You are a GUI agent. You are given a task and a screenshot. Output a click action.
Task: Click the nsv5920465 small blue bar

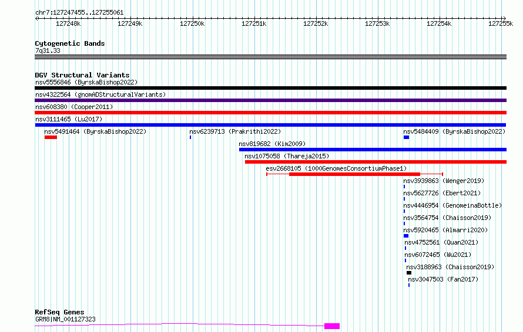406,236
